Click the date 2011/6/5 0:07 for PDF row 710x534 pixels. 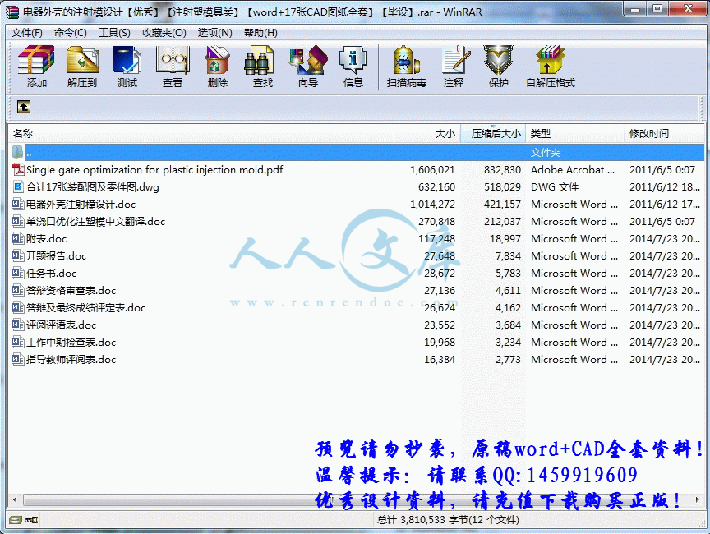662,170
